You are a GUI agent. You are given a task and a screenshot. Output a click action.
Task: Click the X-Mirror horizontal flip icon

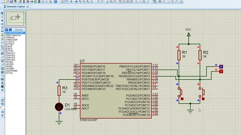coord(2,112)
